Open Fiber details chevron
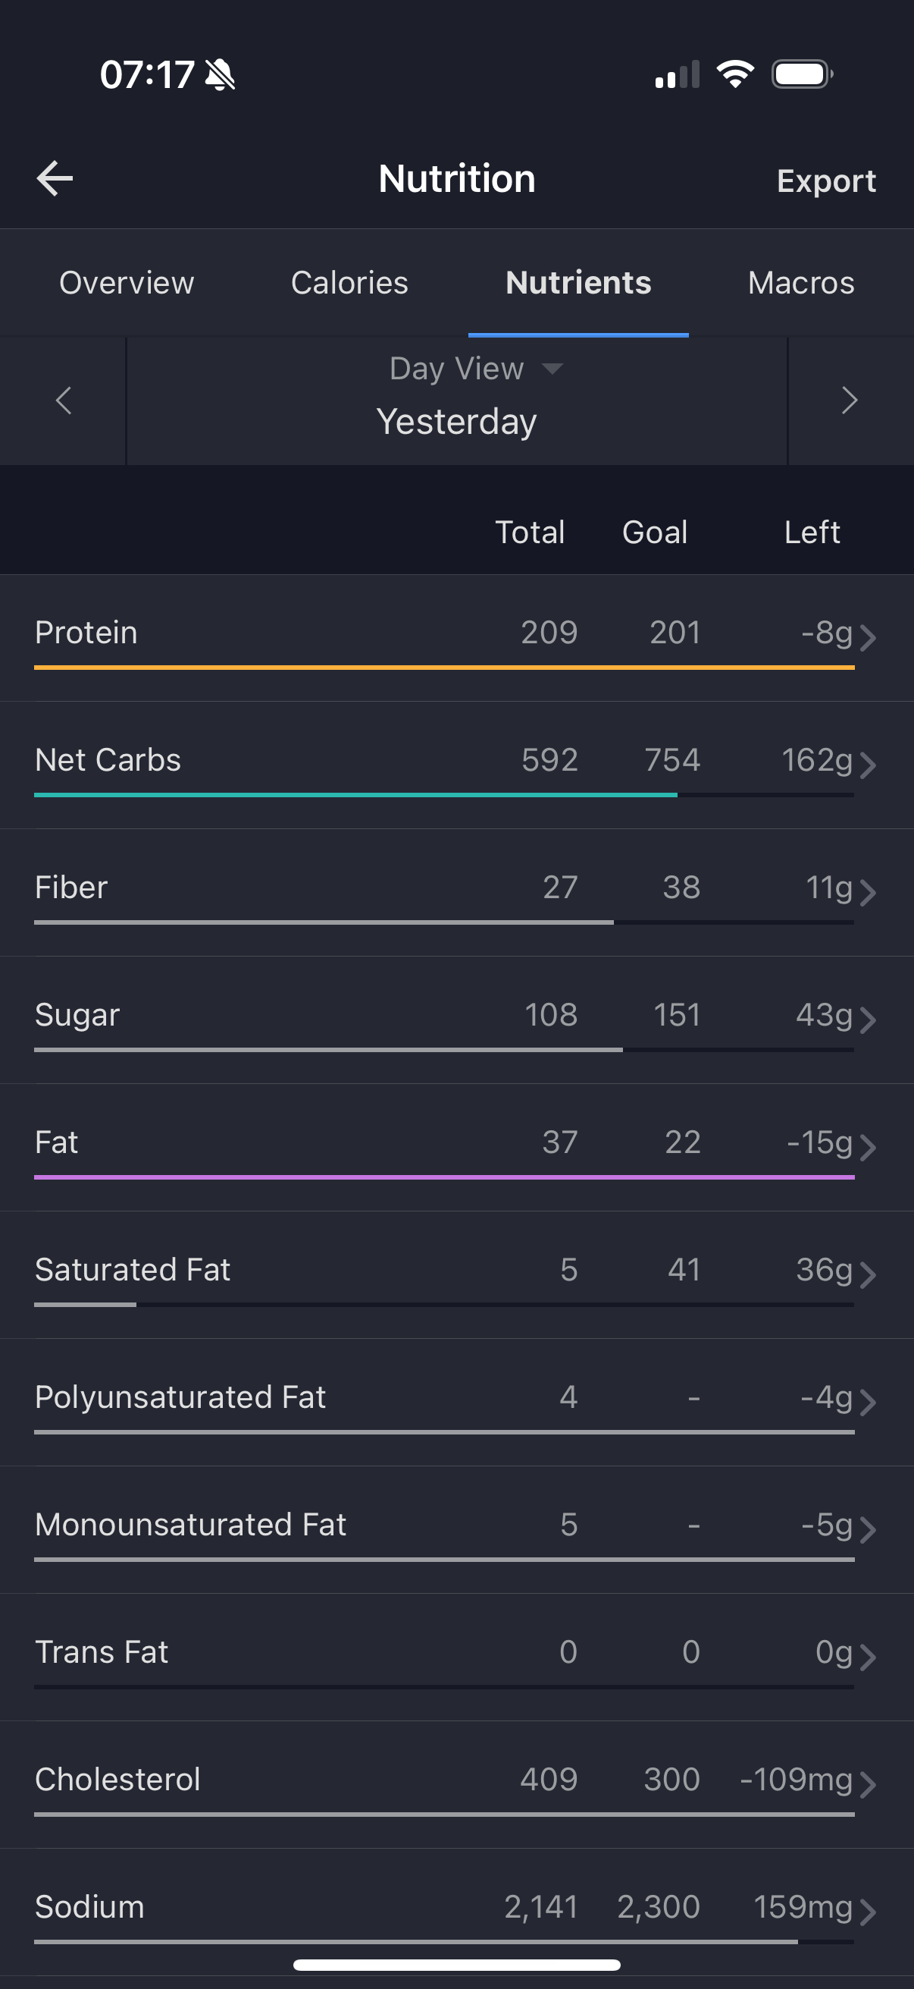The height and width of the screenshot is (1989, 914). 868,894
